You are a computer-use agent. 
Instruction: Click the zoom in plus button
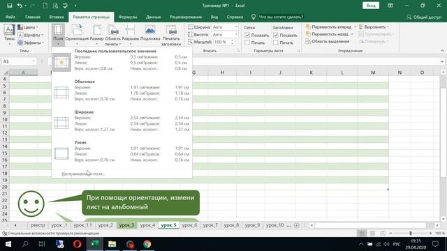(430, 234)
